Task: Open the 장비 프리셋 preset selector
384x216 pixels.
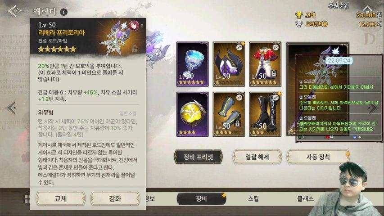Action: (198, 157)
